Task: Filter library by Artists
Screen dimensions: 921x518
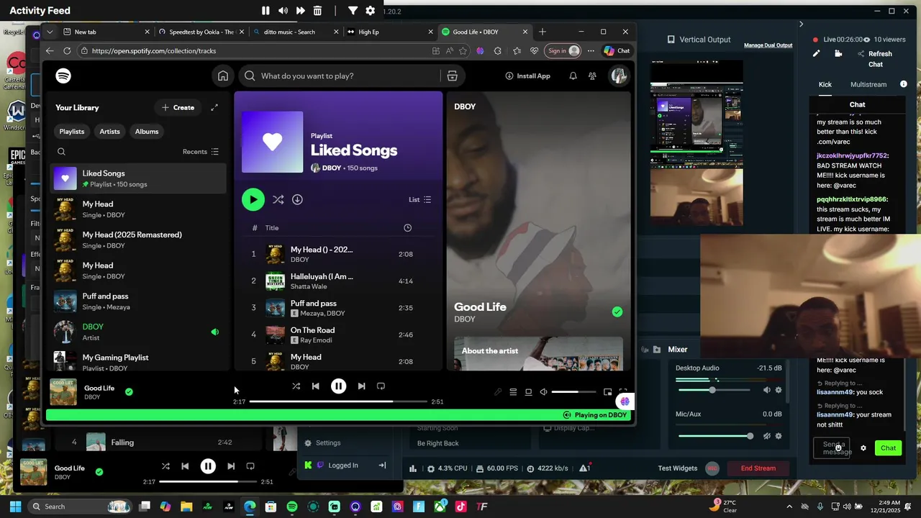Action: tap(109, 132)
